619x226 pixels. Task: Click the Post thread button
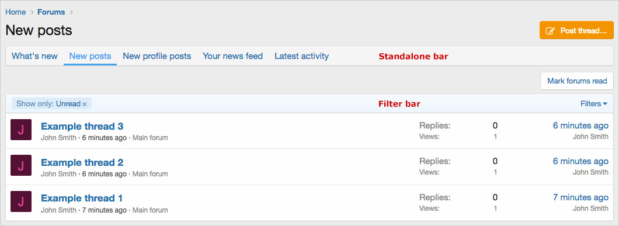point(576,30)
